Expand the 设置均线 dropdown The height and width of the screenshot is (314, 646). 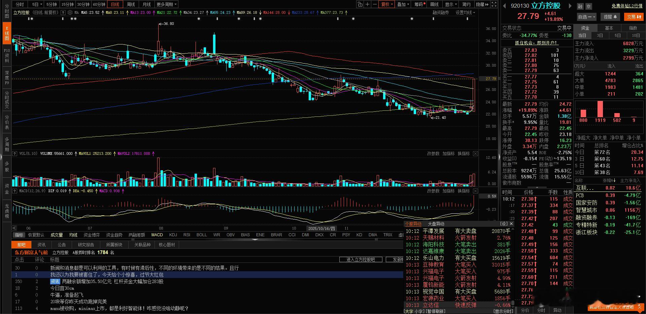point(465,12)
